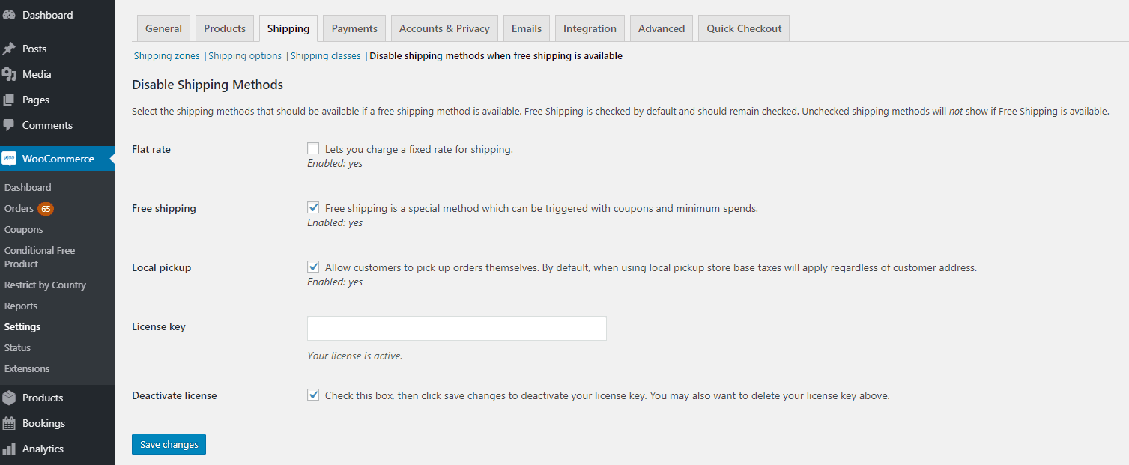Viewport: 1129px width, 465px height.
Task: Uncheck the Local pickup checkbox
Action: (x=313, y=267)
